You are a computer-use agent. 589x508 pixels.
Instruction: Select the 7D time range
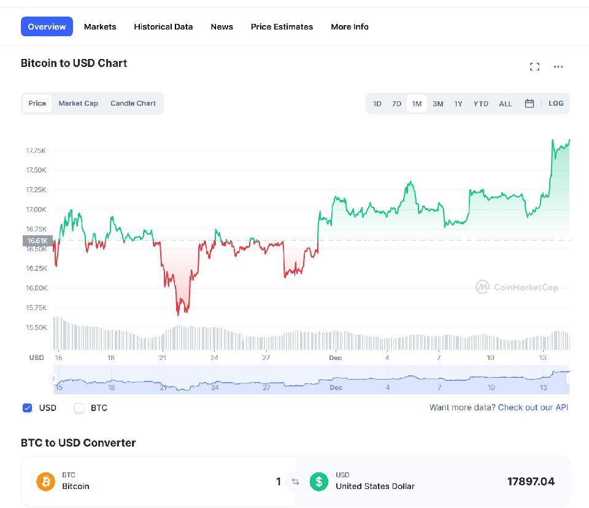pos(397,104)
